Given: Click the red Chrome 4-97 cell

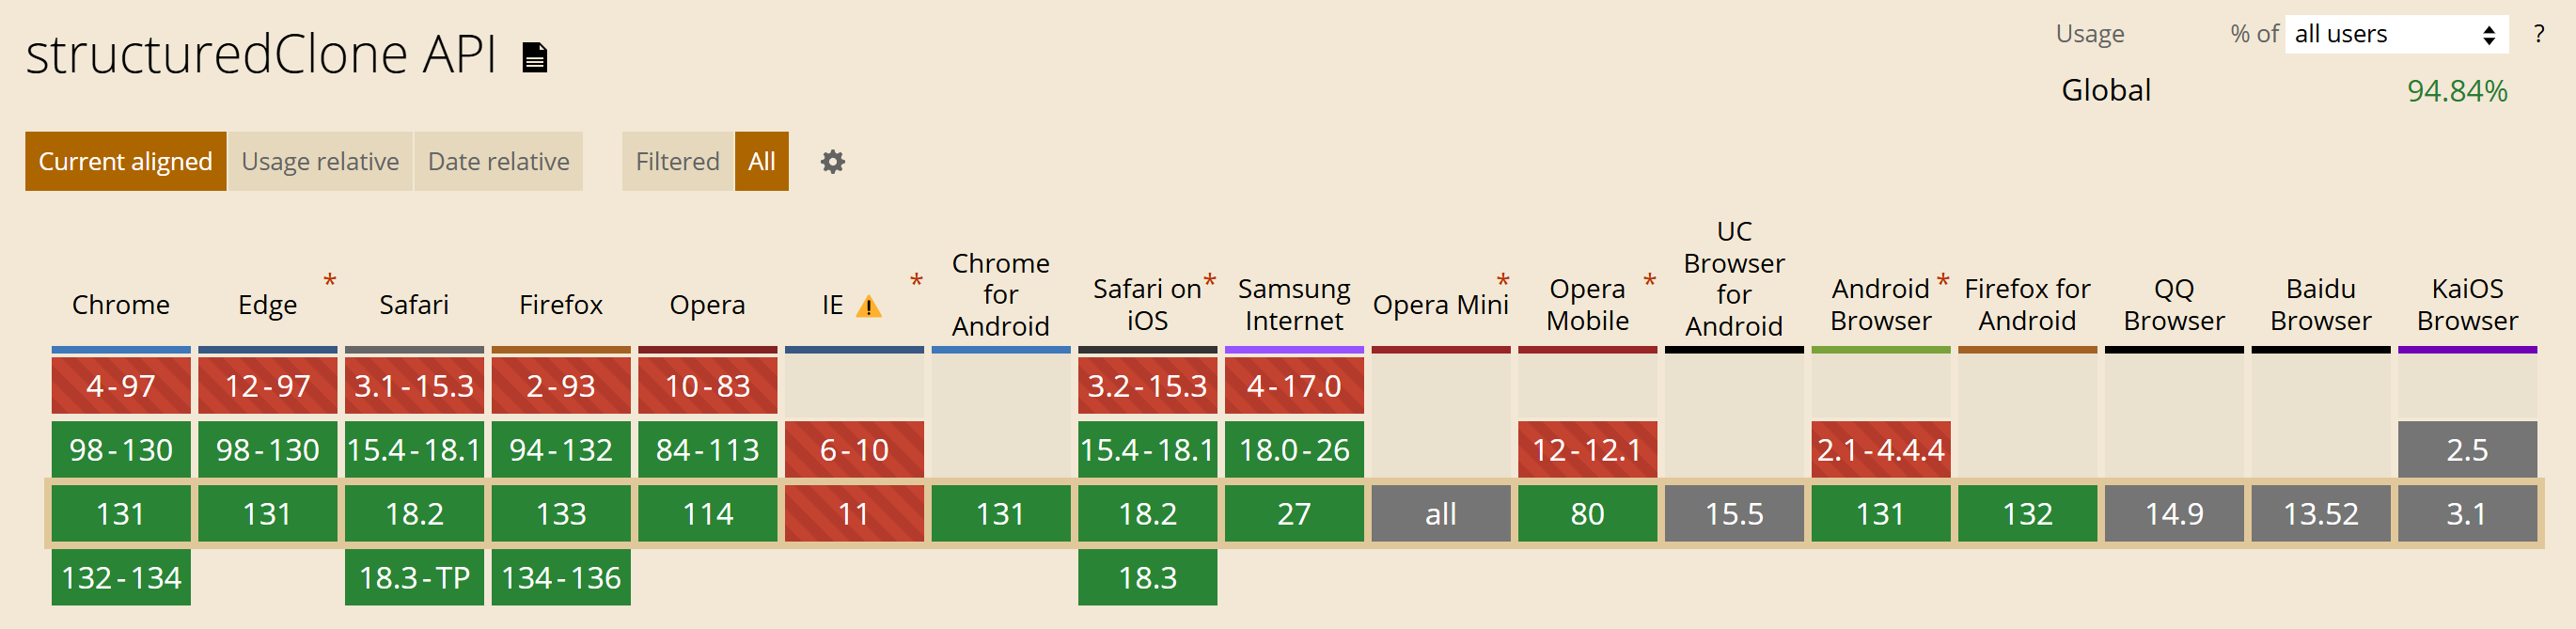Looking at the screenshot, I should tap(121, 386).
